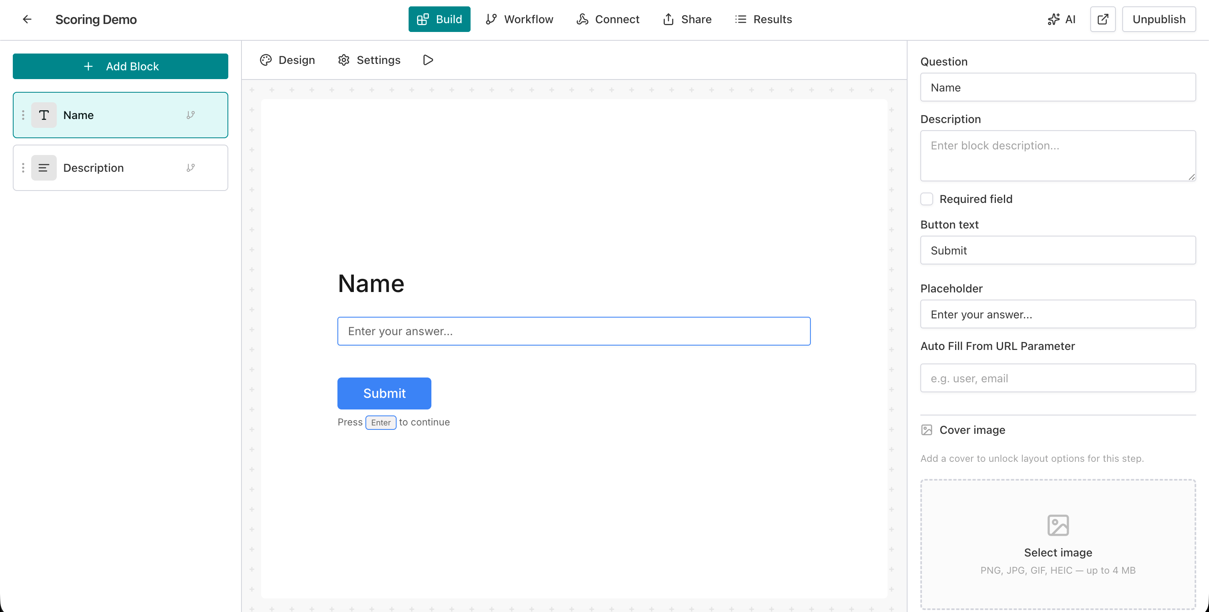The width and height of the screenshot is (1209, 612).
Task: Open the Design panel with the palette icon
Action: [265, 60]
